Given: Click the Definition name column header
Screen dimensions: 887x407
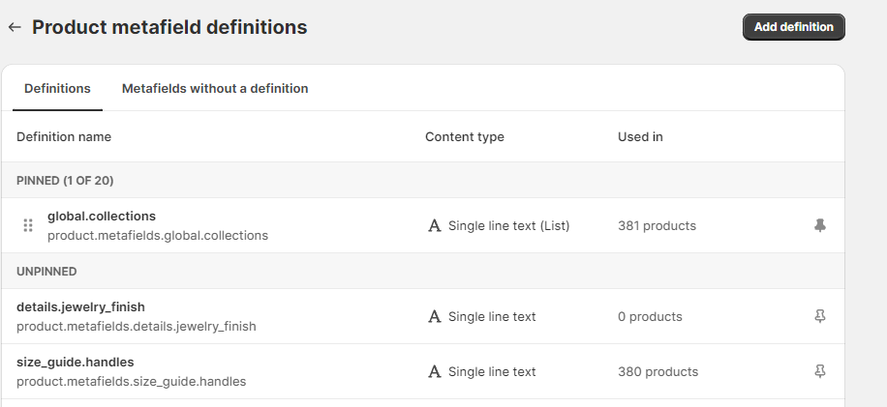Looking at the screenshot, I should click(64, 136).
